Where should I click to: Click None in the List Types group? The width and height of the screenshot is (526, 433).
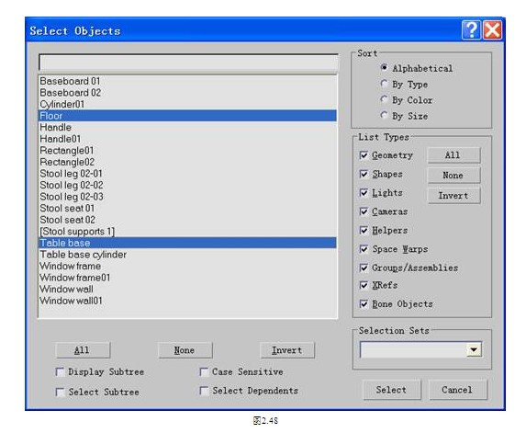[x=453, y=175]
